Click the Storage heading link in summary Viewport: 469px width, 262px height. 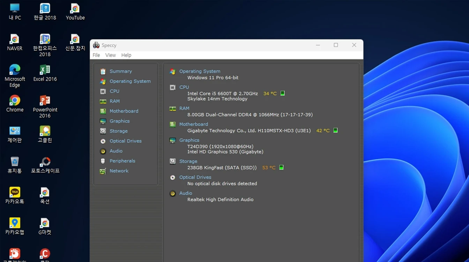188,161
